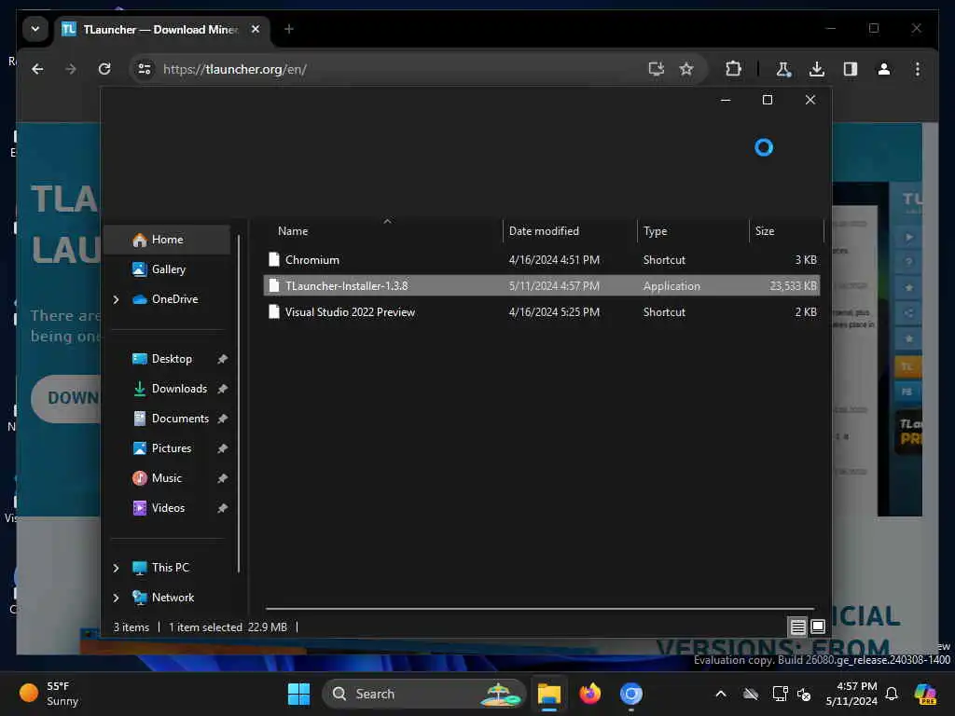The width and height of the screenshot is (955, 716).
Task: Reload the TLauncher page
Action: tap(104, 69)
